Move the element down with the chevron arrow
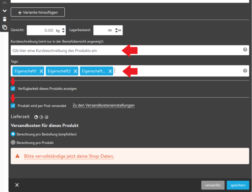252x192 pixels. (5, 11)
